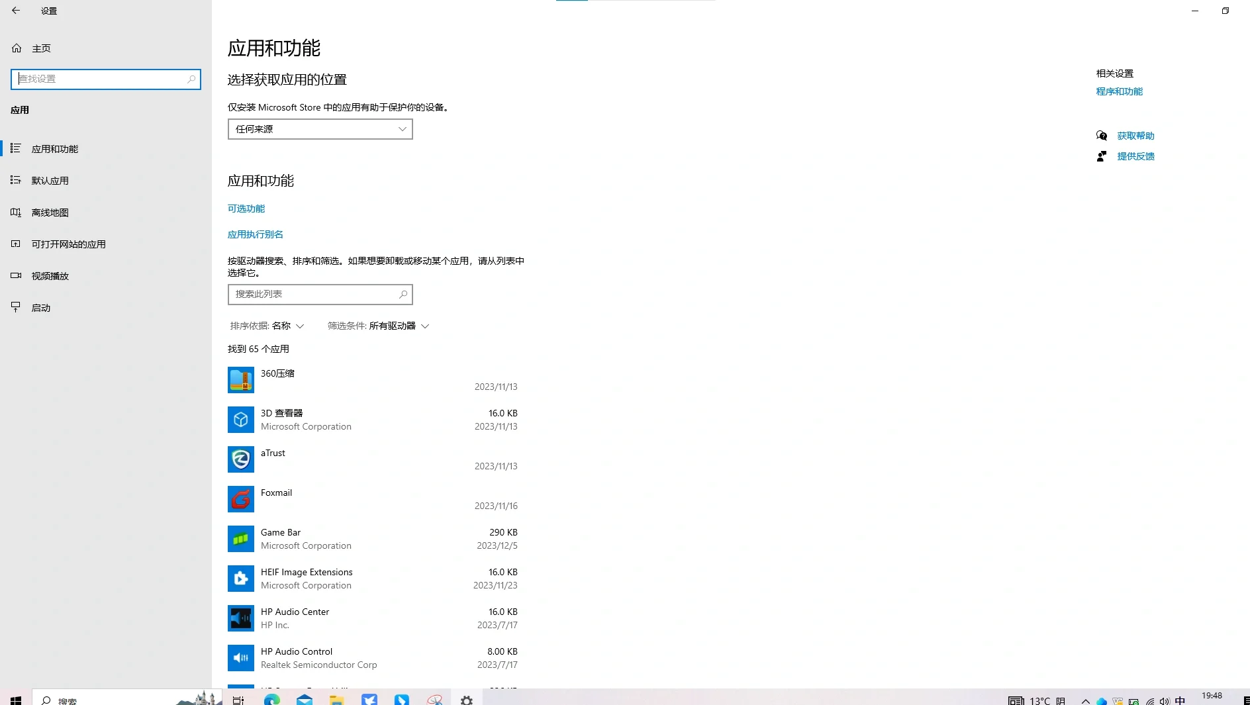Click the 搜索此列表 search field
The image size is (1250, 705).
(320, 294)
